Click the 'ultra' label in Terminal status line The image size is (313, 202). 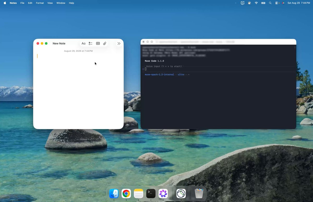click(x=181, y=74)
